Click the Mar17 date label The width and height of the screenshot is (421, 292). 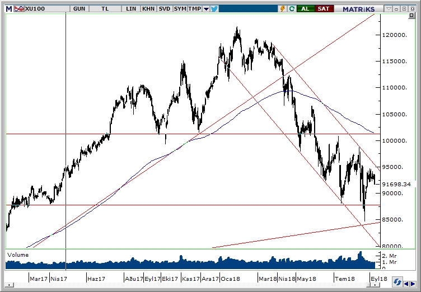(39, 279)
